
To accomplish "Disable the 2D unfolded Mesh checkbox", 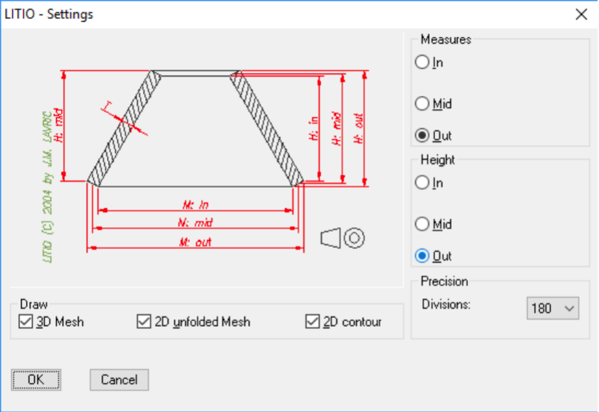I will [x=144, y=322].
